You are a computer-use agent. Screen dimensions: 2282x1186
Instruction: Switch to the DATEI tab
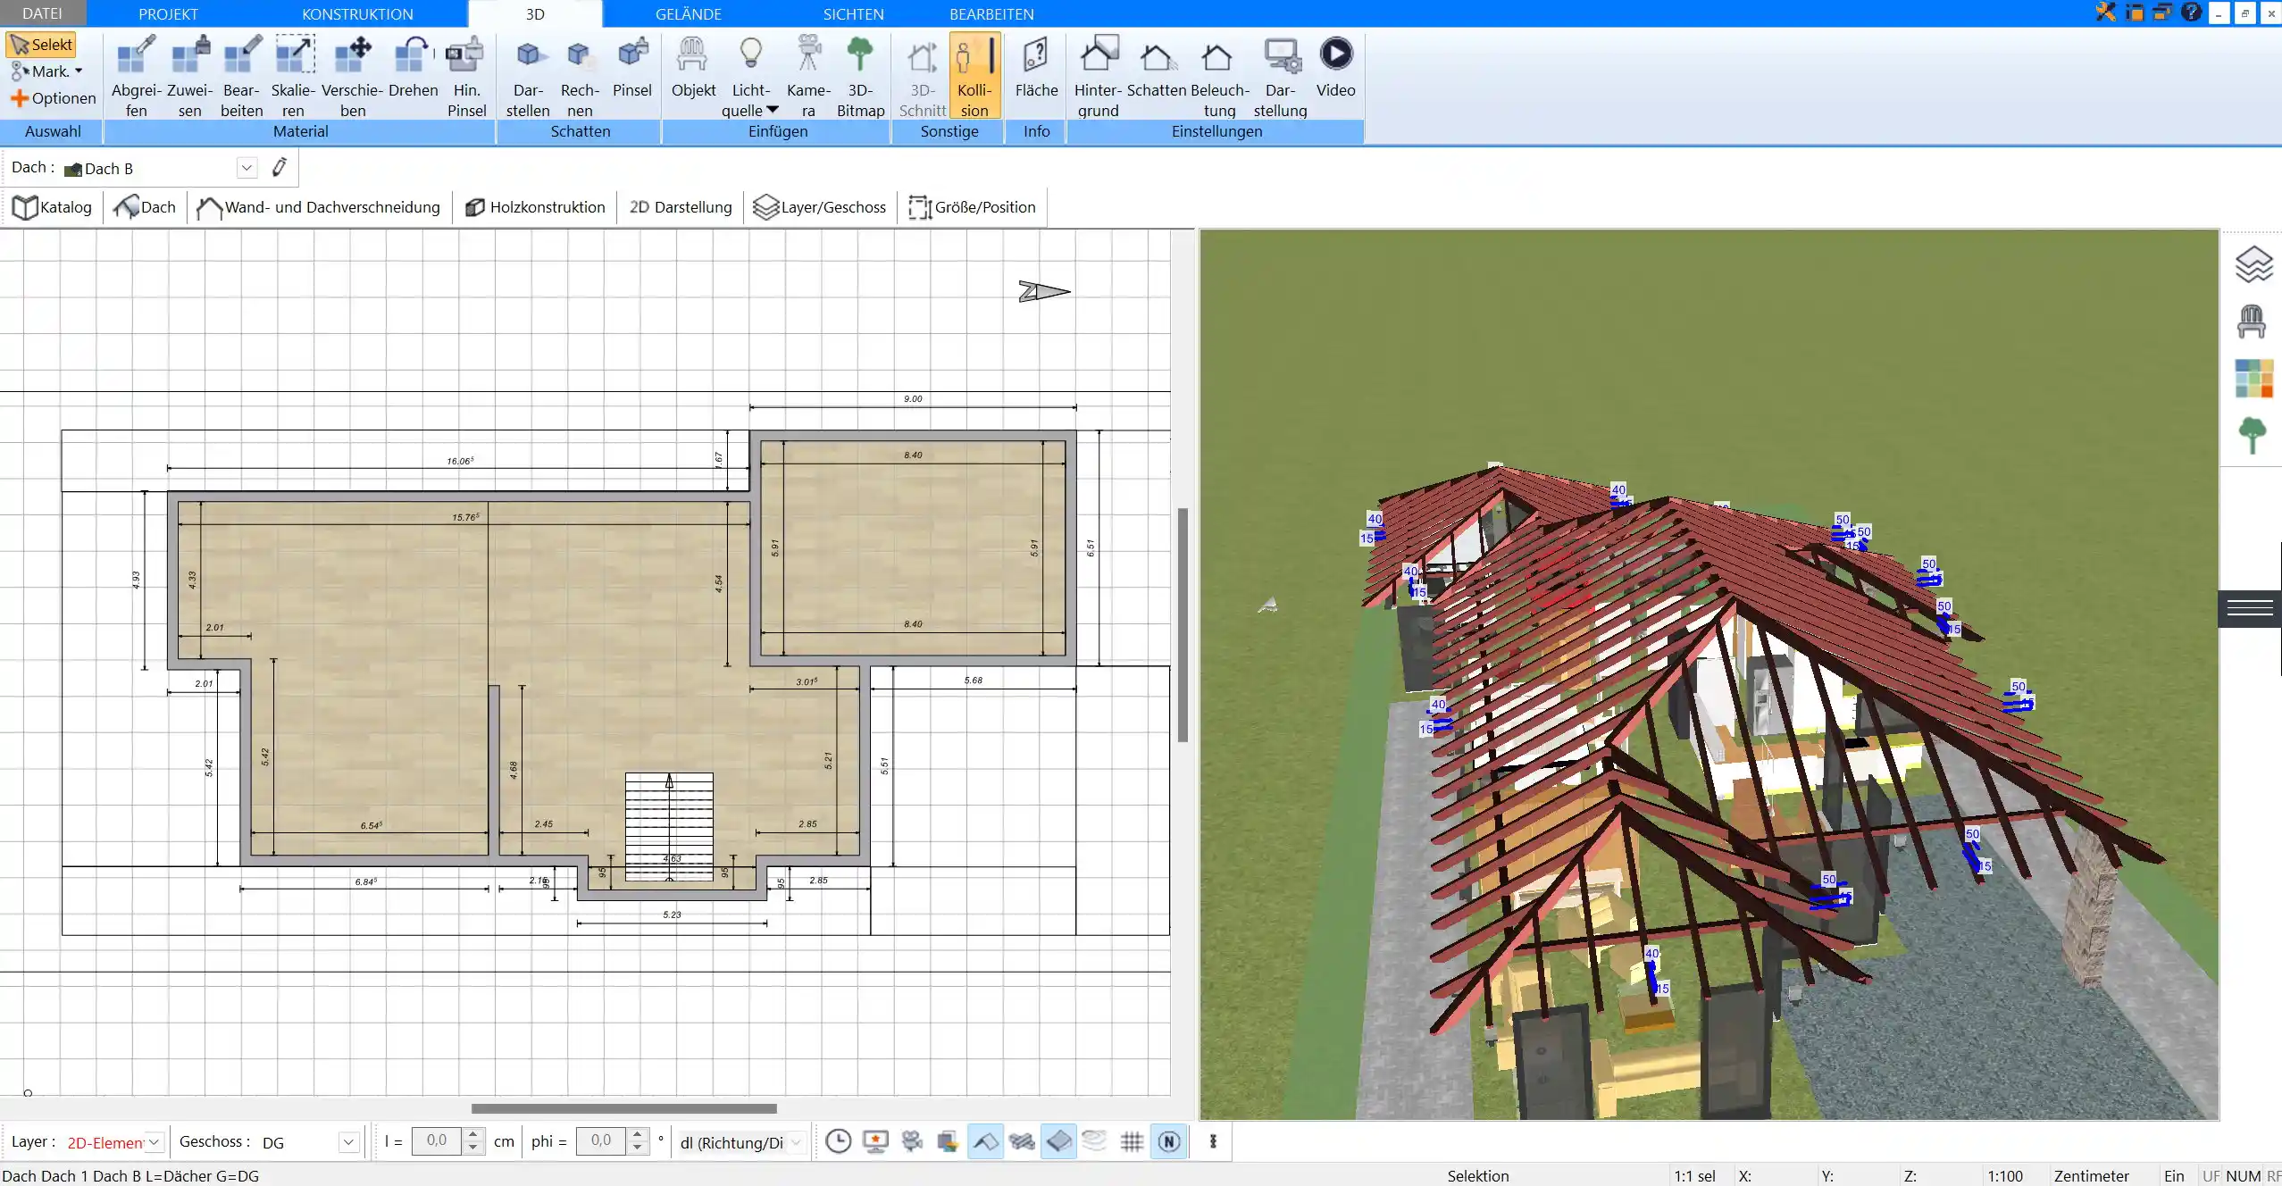42,13
